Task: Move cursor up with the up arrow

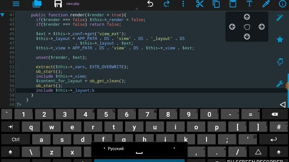Action: 247,17
